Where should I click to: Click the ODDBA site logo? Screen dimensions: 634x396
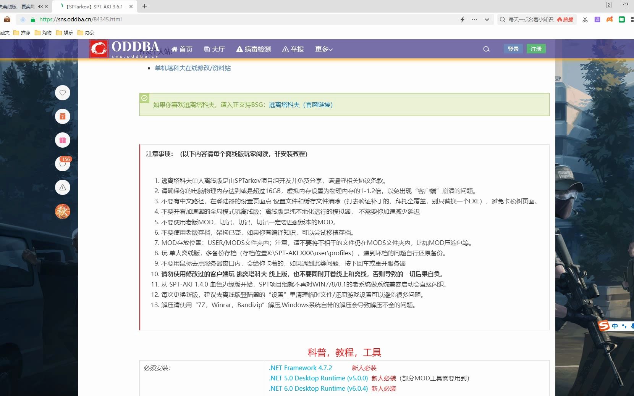pyautogui.click(x=125, y=49)
